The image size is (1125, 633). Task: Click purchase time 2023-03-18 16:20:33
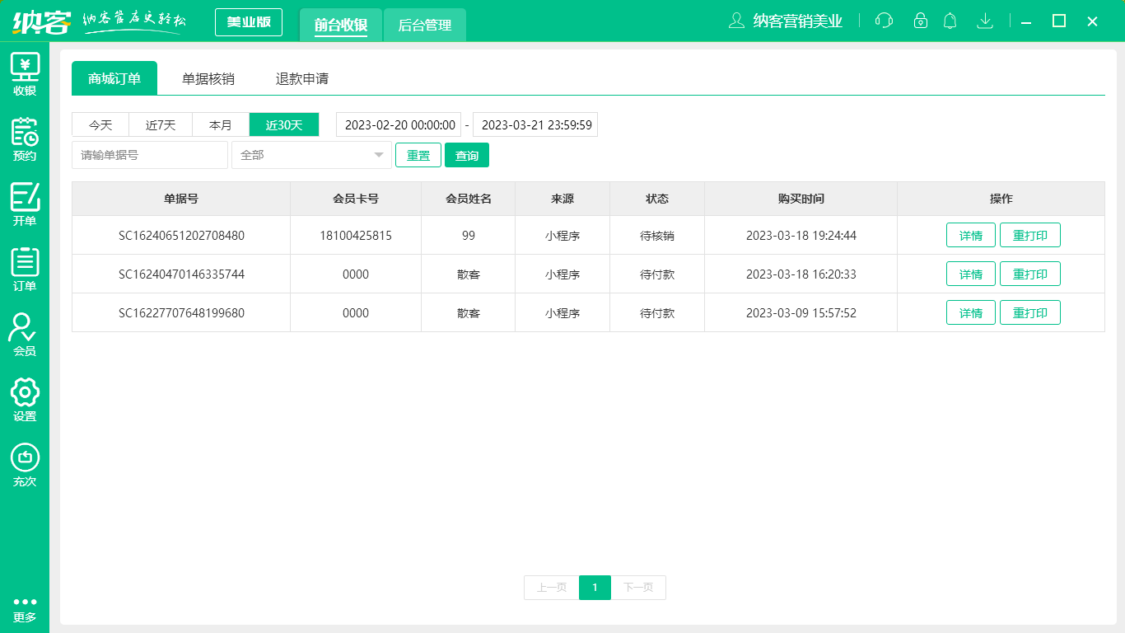pos(801,274)
